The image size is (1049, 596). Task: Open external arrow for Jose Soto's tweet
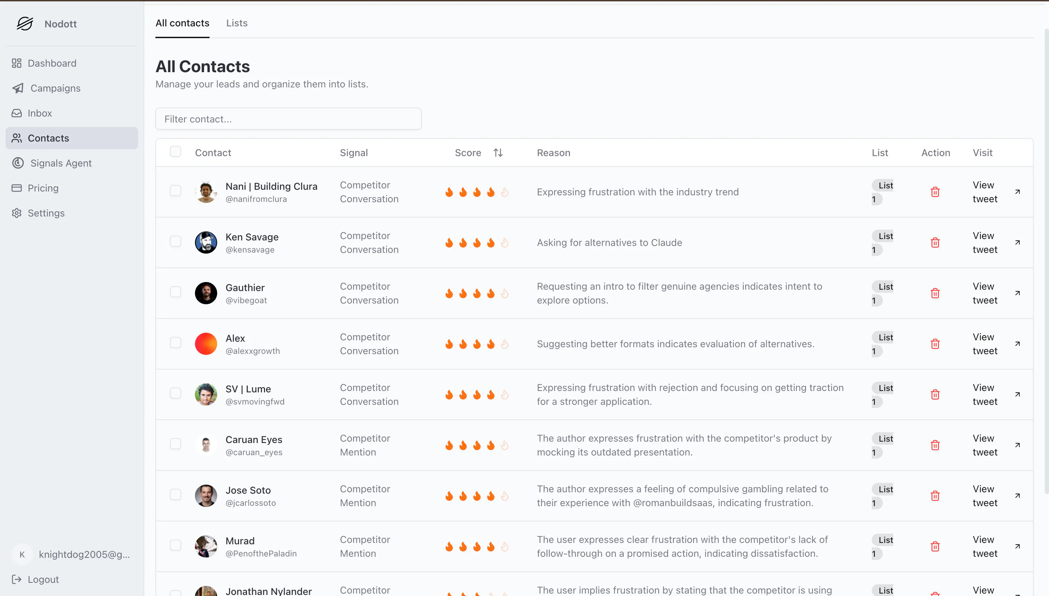pyautogui.click(x=1017, y=496)
